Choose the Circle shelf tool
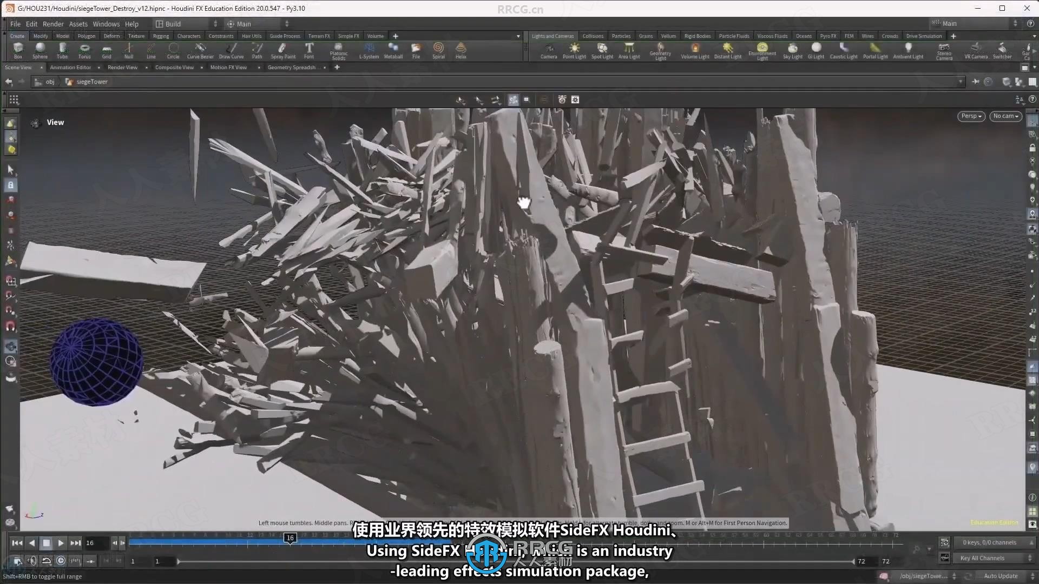Screen dimensions: 1039x584 tap(173, 51)
